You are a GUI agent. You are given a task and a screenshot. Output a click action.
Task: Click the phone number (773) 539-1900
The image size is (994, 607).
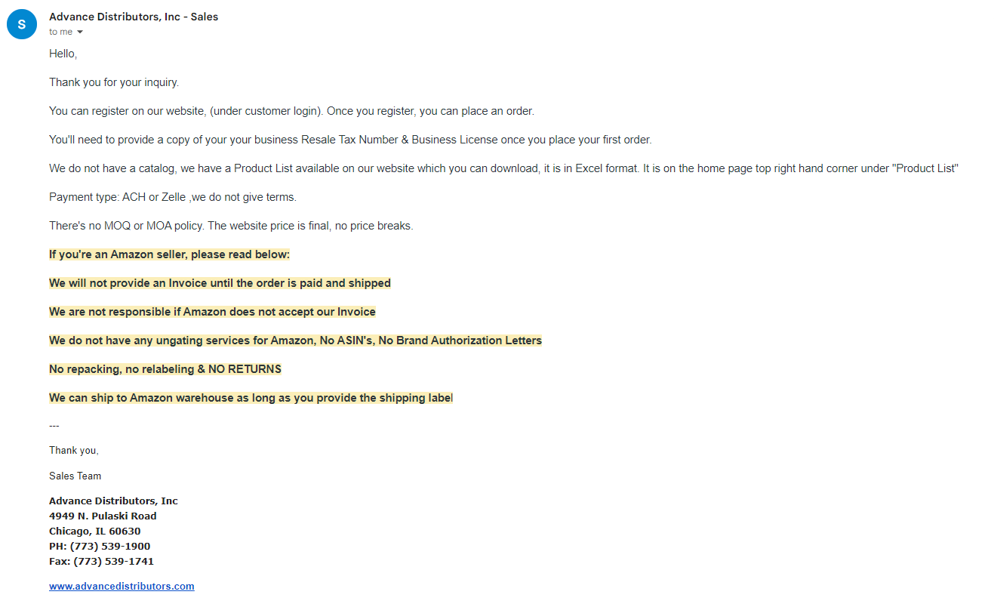point(110,546)
